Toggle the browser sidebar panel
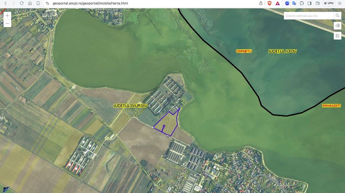Image resolution: width=345 pixels, height=193 pixels. pyautogui.click(x=309, y=3)
